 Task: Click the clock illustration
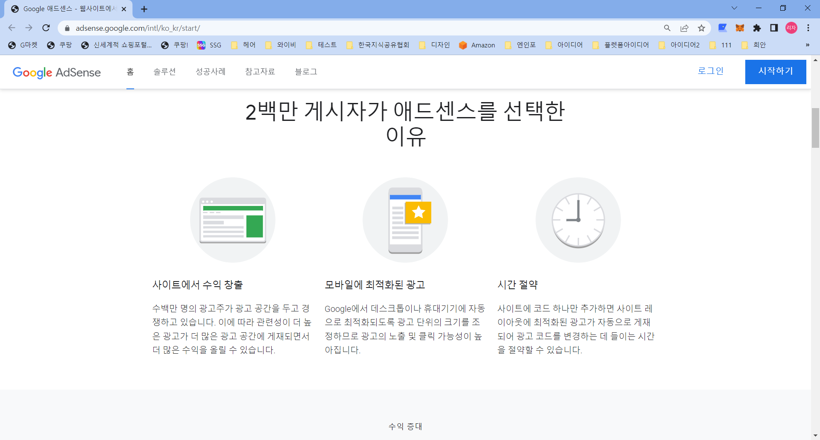pos(578,220)
